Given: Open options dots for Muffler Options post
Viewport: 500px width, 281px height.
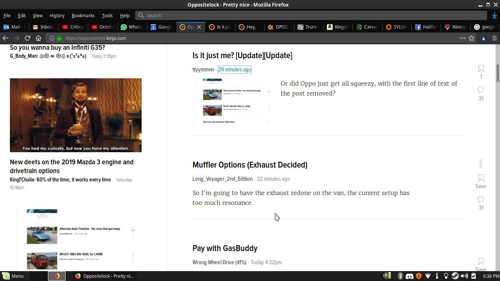Looking at the screenshot, I should click(481, 164).
